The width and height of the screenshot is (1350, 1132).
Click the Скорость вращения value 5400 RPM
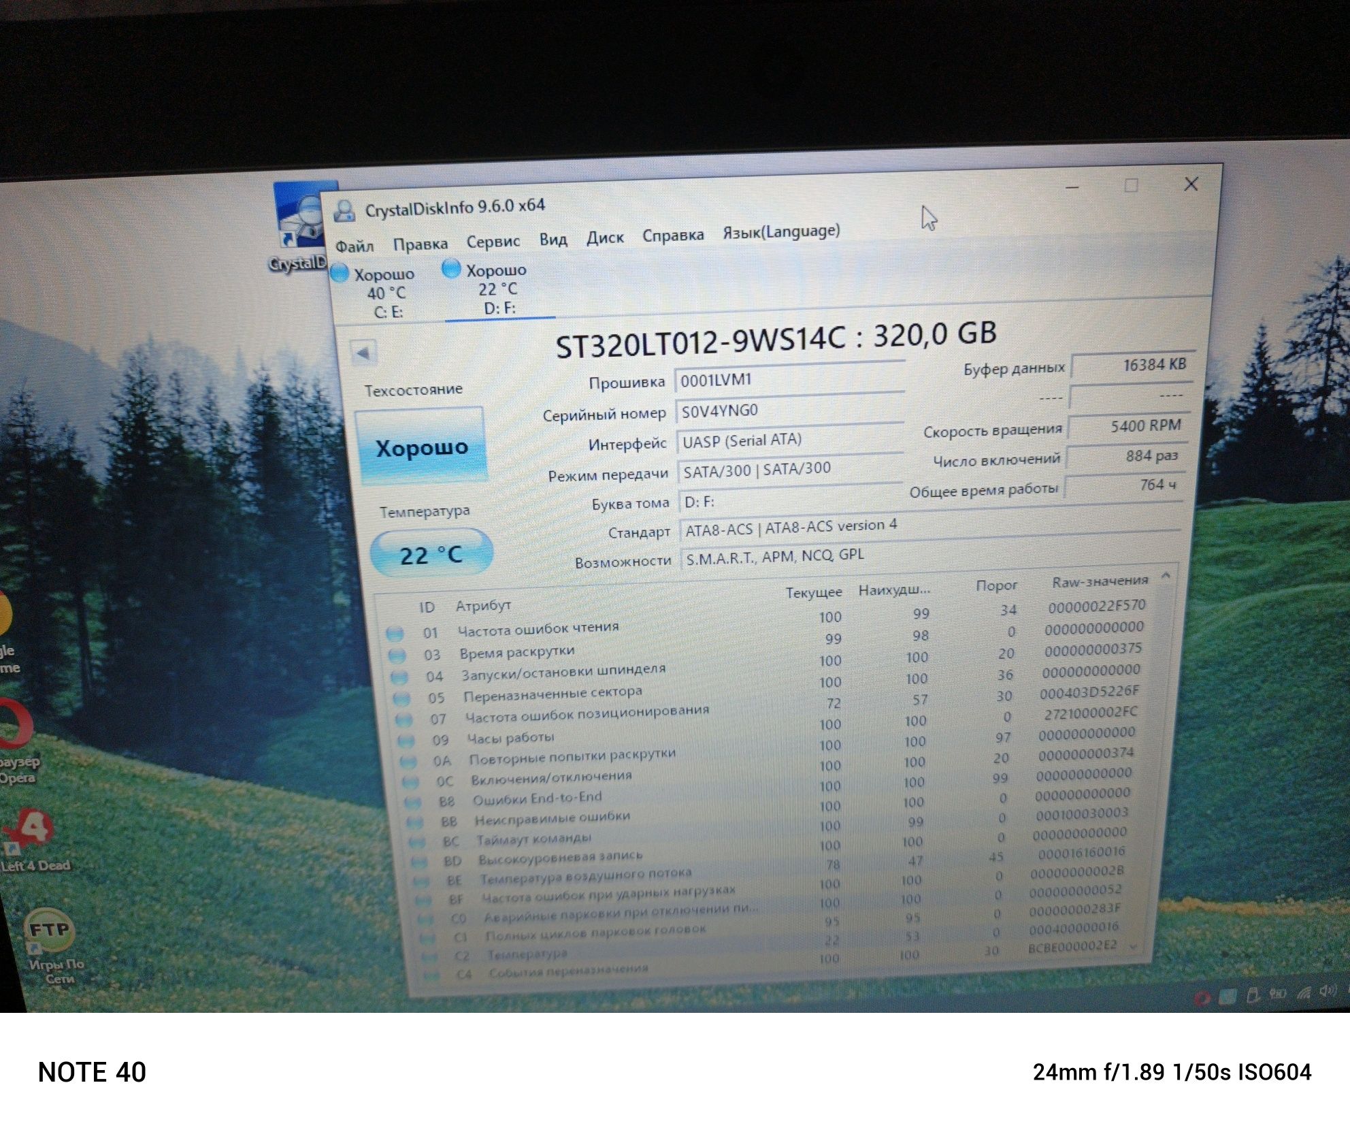[x=1129, y=427]
